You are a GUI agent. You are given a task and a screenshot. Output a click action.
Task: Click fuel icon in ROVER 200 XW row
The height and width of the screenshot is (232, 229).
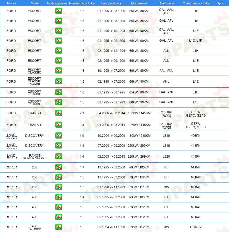59,187
